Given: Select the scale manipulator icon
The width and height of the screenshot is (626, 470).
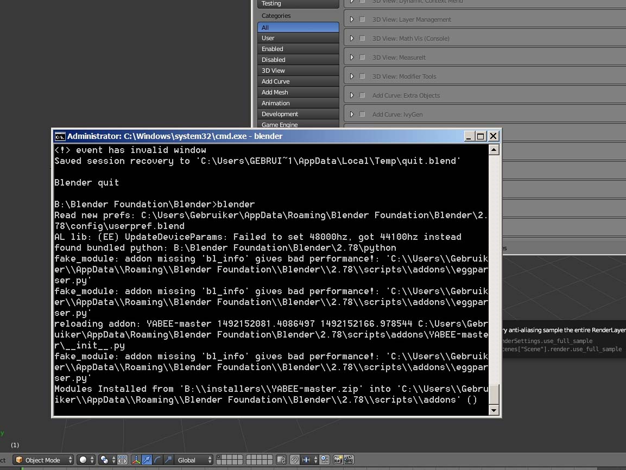Looking at the screenshot, I should pos(168,460).
